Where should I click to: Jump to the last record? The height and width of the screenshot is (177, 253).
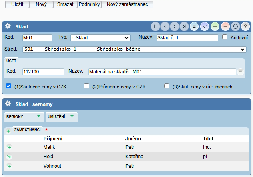(x=184, y=26)
